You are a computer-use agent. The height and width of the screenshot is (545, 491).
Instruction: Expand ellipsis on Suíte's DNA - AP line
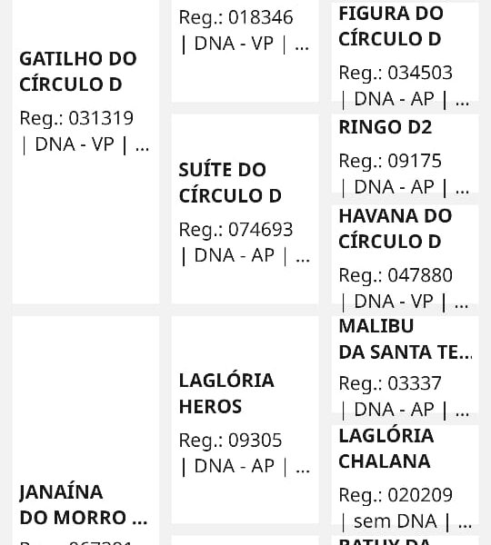pyautogui.click(x=303, y=256)
